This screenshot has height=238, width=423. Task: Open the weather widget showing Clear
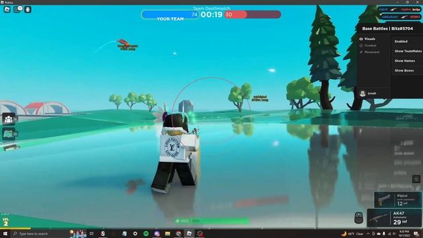coord(352,233)
